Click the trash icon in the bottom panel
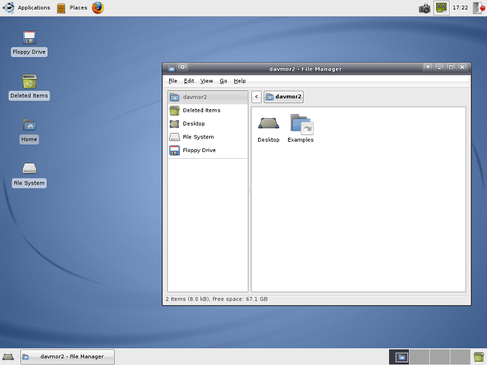 coord(480,357)
